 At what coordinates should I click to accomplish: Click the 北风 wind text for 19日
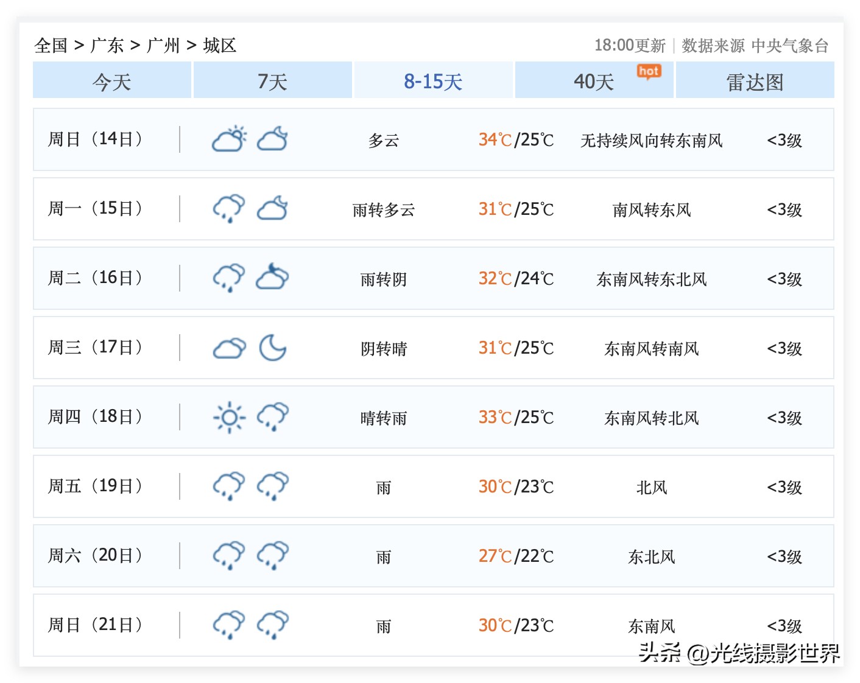[652, 488]
